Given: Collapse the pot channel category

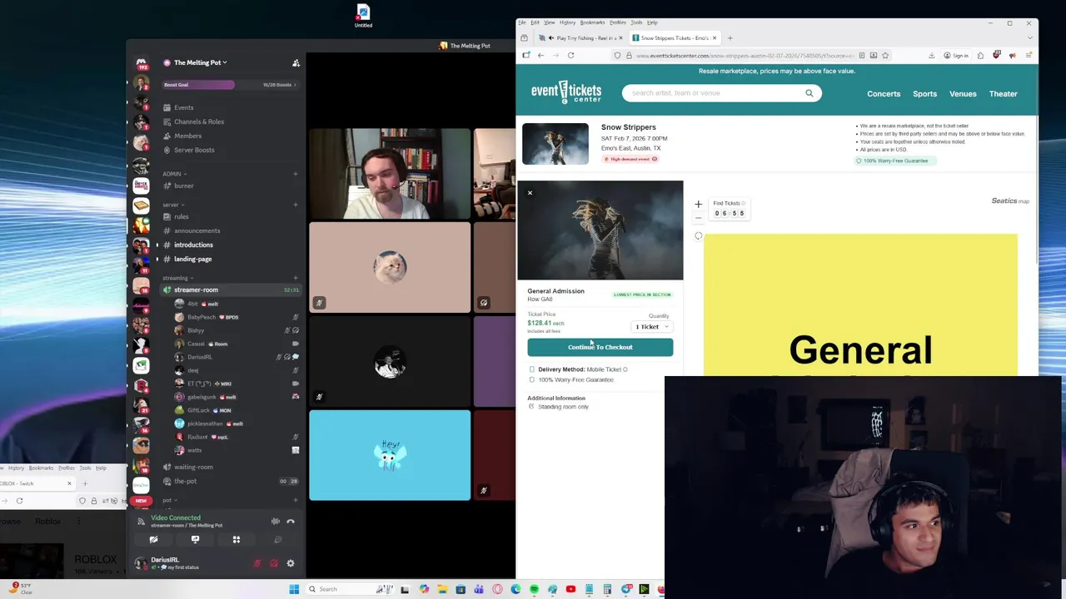Looking at the screenshot, I should click(x=168, y=500).
